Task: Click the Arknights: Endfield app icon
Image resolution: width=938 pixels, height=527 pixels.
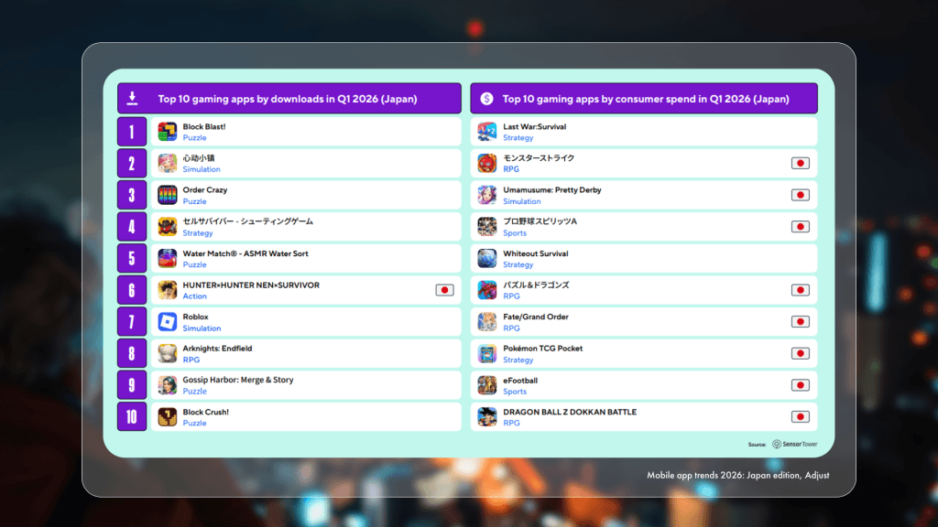Action: coord(168,353)
